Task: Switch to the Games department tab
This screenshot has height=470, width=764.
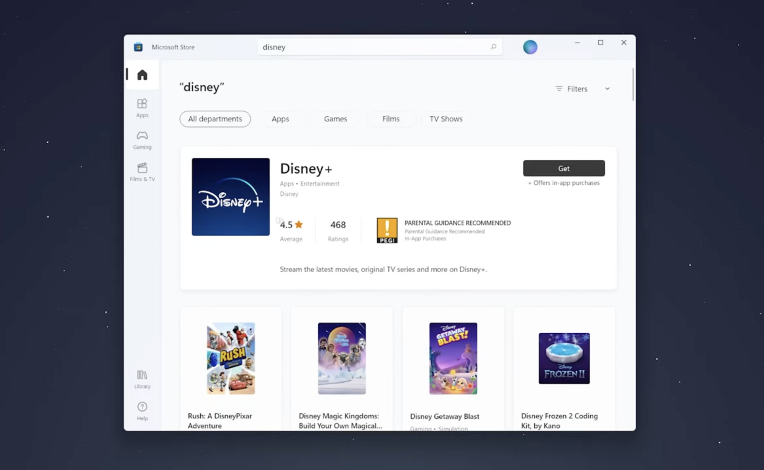Action: (335, 119)
